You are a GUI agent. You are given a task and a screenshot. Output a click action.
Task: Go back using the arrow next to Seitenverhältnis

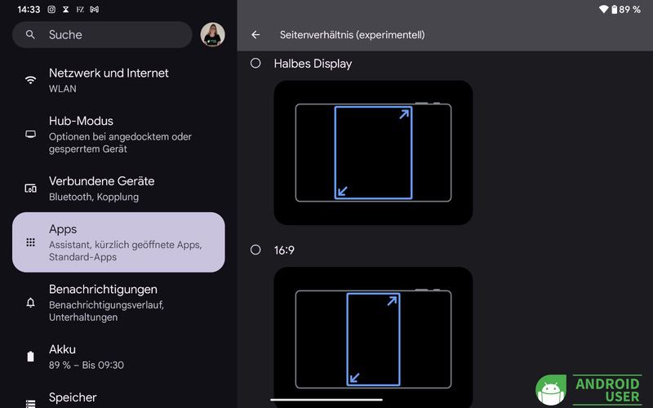[x=255, y=35]
